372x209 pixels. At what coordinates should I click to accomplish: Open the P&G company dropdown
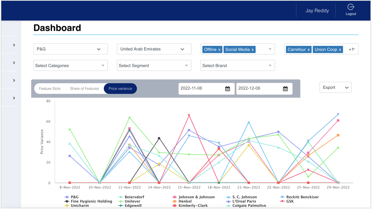71,49
